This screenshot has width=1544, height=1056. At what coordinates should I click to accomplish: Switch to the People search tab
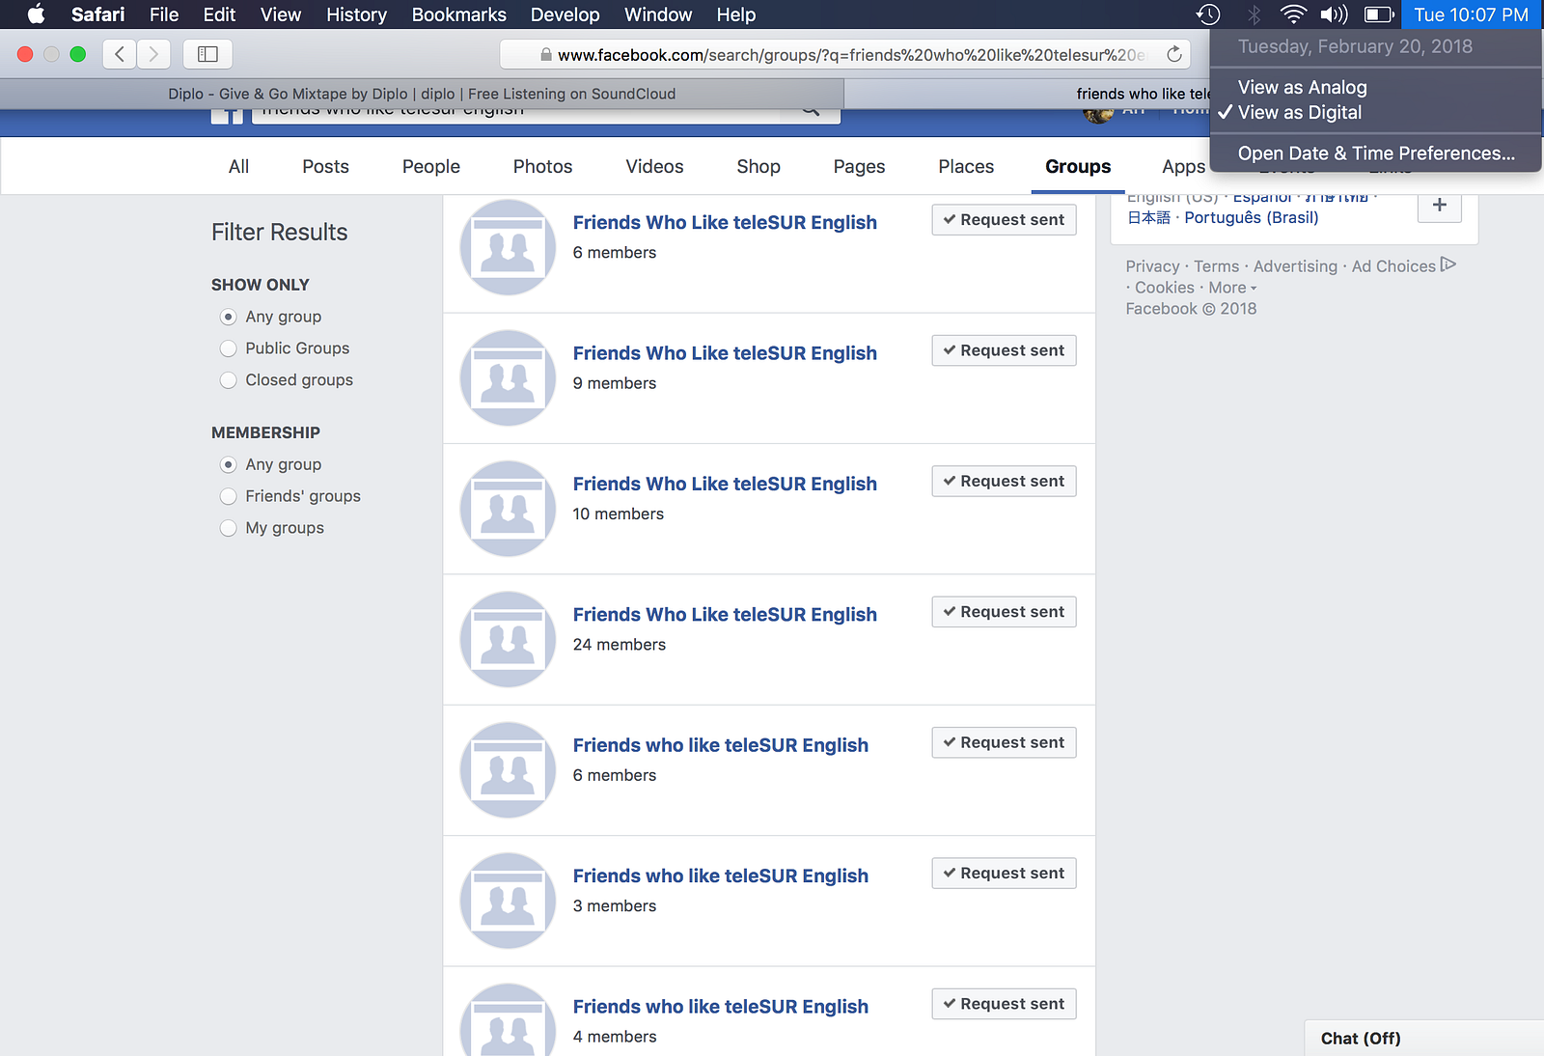[431, 166]
